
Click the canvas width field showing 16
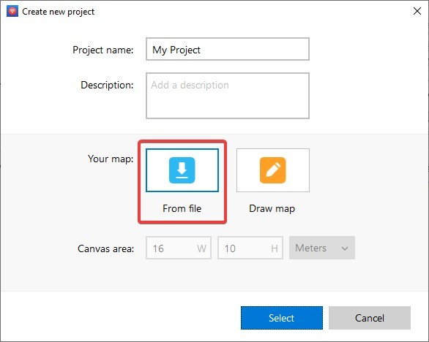[179, 248]
